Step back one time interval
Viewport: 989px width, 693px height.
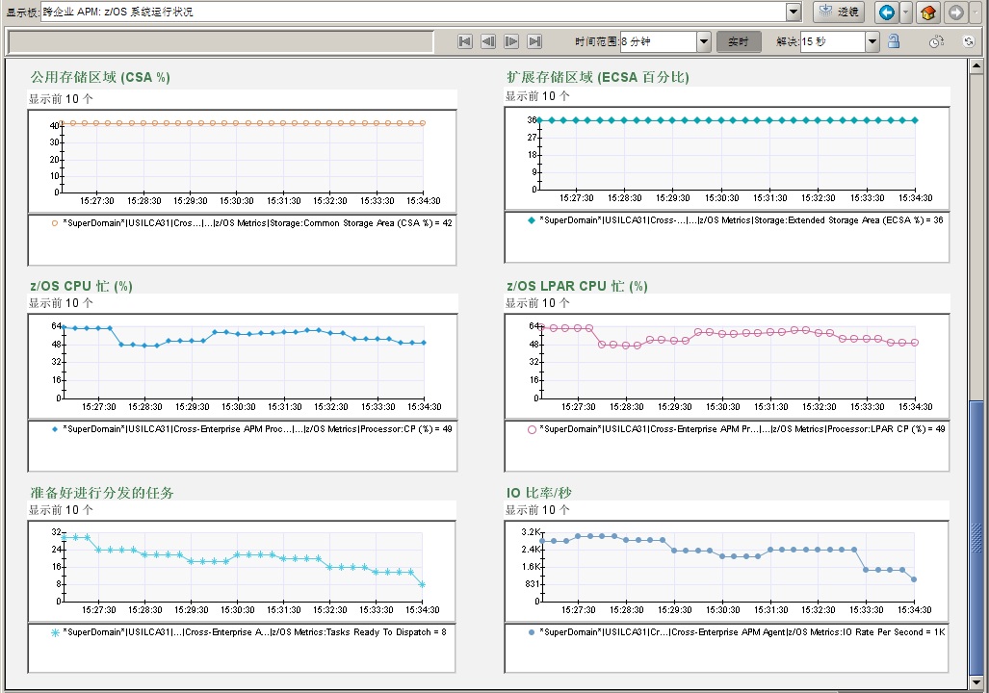pyautogui.click(x=488, y=41)
